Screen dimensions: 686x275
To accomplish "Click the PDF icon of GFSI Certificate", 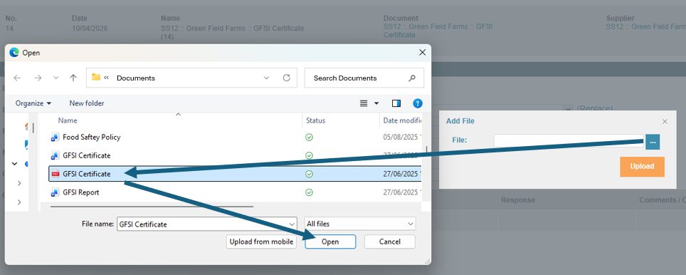I will (x=55, y=174).
